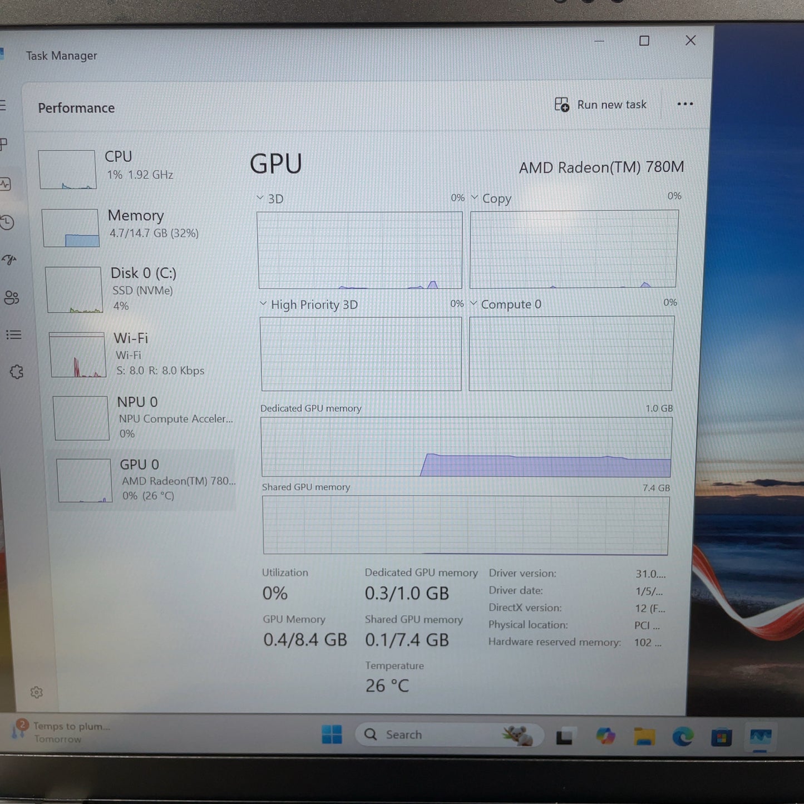Select the Disk 0 (C:) entry
The image size is (804, 804).
click(x=141, y=289)
